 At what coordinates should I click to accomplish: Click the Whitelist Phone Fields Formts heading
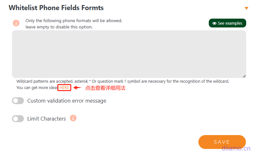tap(56, 8)
